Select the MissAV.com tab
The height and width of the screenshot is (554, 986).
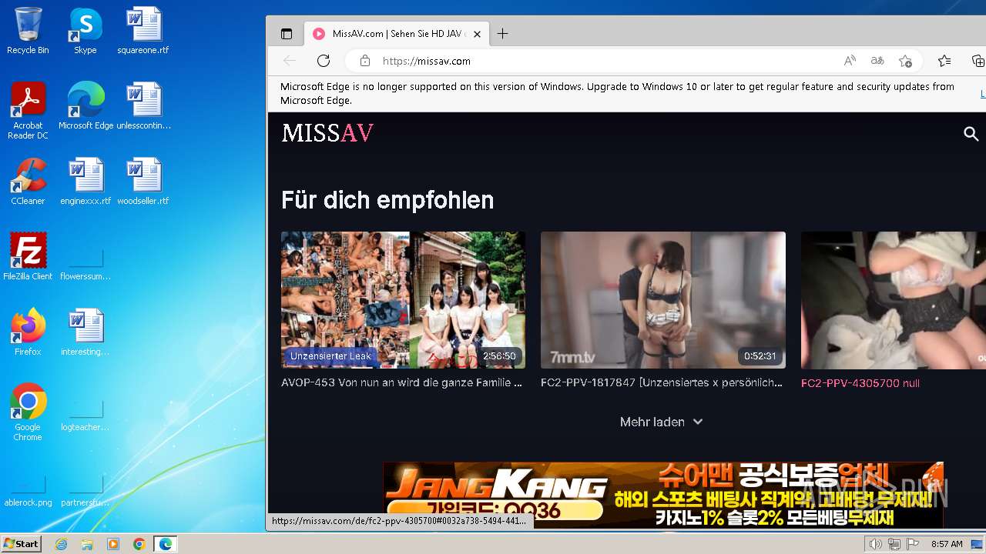pos(397,34)
